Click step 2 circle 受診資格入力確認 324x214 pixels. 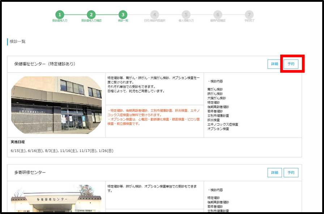click(91, 15)
